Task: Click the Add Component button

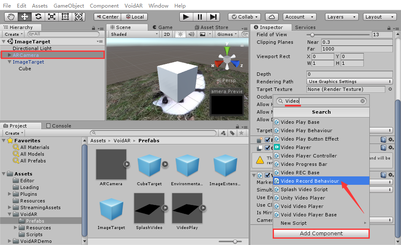Action: coord(321,234)
